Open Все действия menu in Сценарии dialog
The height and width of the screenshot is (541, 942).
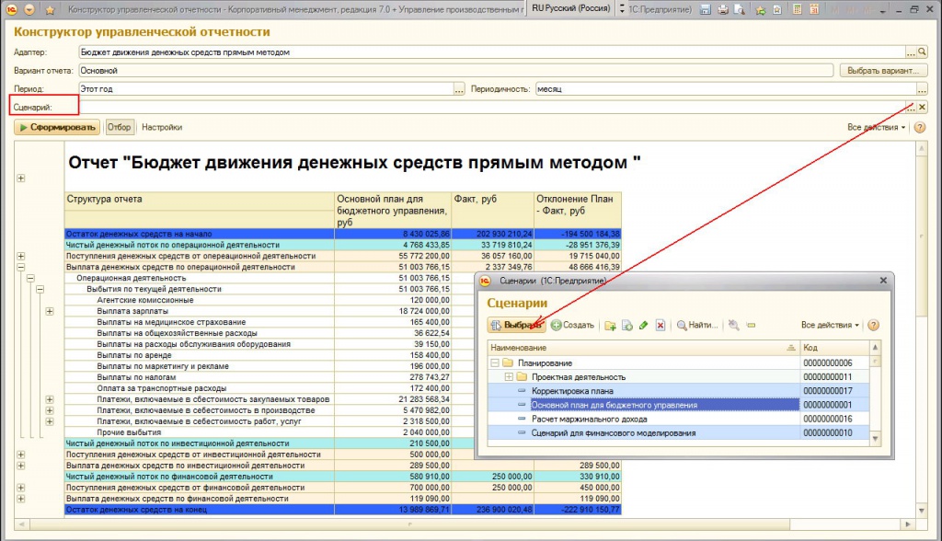tap(830, 325)
